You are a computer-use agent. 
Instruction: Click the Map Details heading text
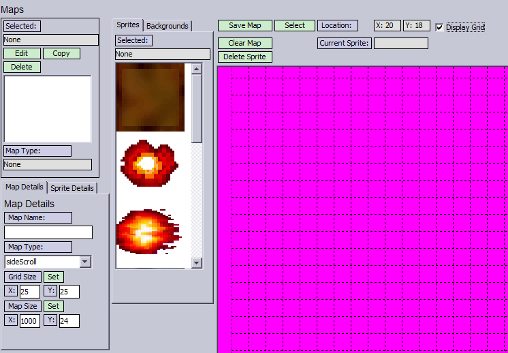pyautogui.click(x=29, y=204)
